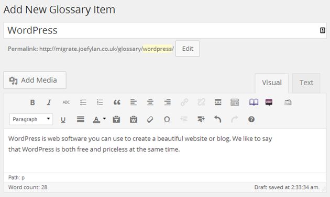This screenshot has height=197, width=330.
Task: Open the Paragraph format dropdown
Action: tap(31, 119)
